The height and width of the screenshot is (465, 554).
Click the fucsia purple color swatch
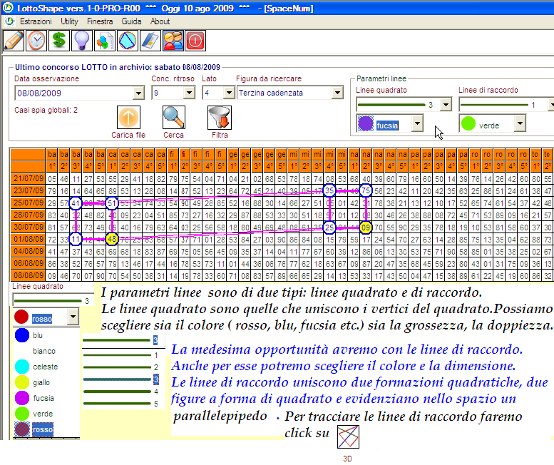click(x=366, y=123)
